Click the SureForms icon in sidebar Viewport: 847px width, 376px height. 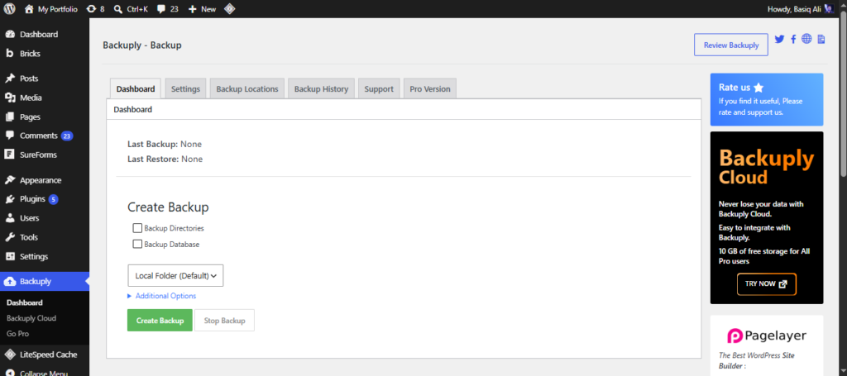[x=9, y=155]
